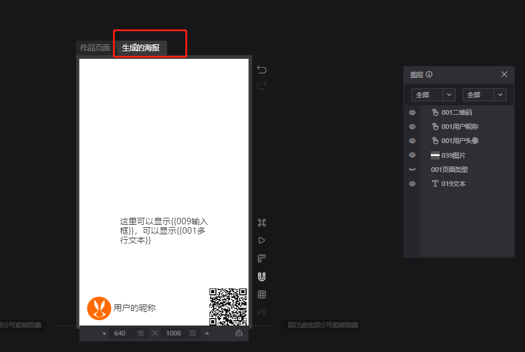Click the icon of 001用户头像 layer
This screenshot has height=352, width=525.
[x=435, y=141]
